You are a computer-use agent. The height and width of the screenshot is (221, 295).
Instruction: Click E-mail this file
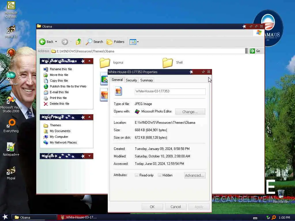tap(59, 92)
